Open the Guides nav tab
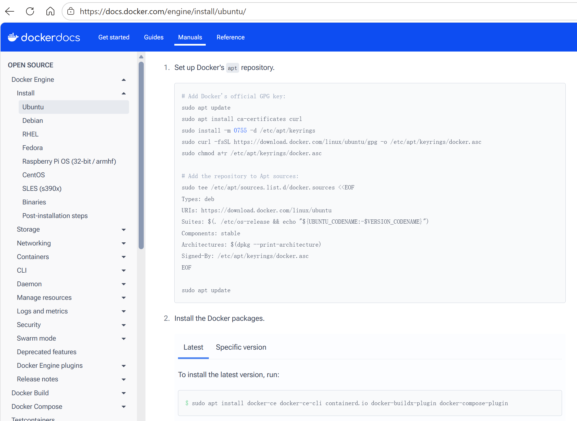This screenshot has height=421, width=577. click(x=154, y=37)
